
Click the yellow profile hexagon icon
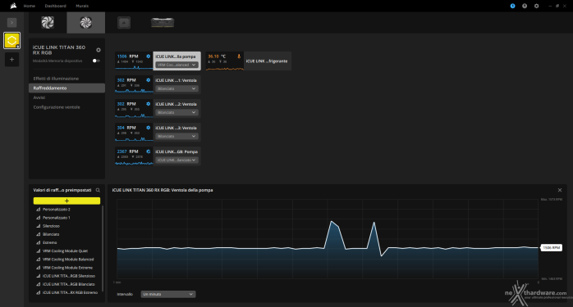11,40
